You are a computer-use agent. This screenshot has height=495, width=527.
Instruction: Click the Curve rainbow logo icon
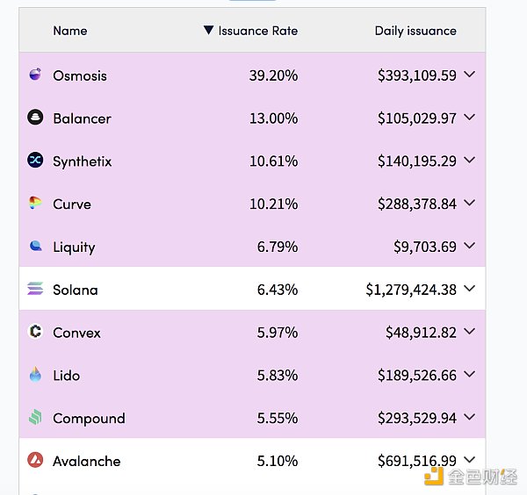tap(35, 204)
